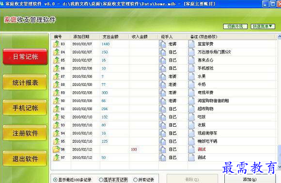Sort by the 添加日期 column header
The height and width of the screenshot is (183, 281).
85,36
